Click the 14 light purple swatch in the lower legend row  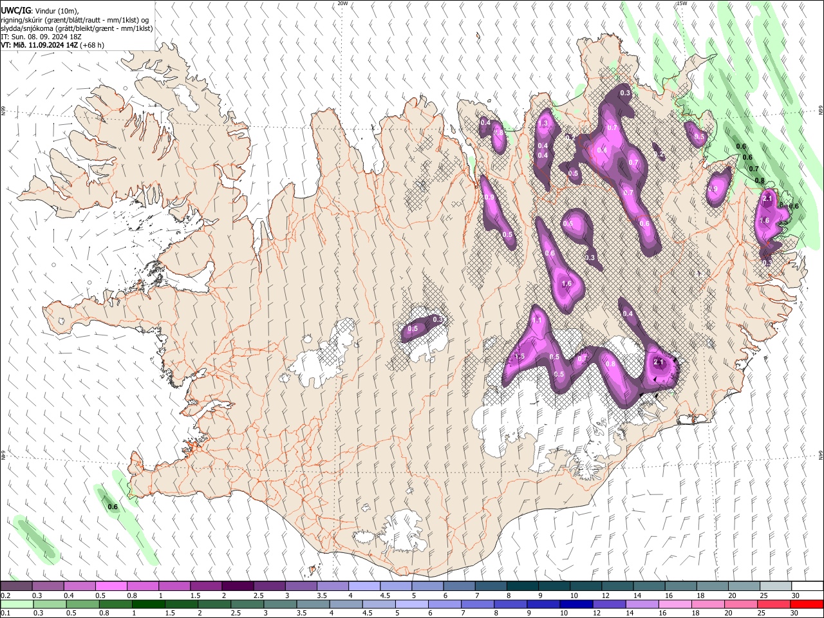point(642,604)
